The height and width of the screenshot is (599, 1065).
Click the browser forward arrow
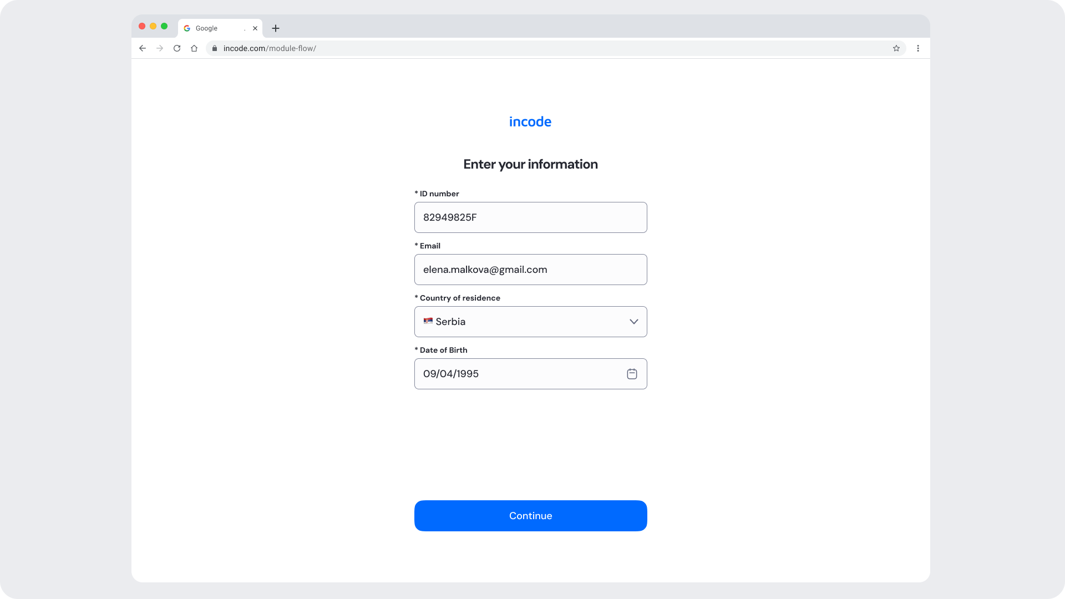coord(160,48)
